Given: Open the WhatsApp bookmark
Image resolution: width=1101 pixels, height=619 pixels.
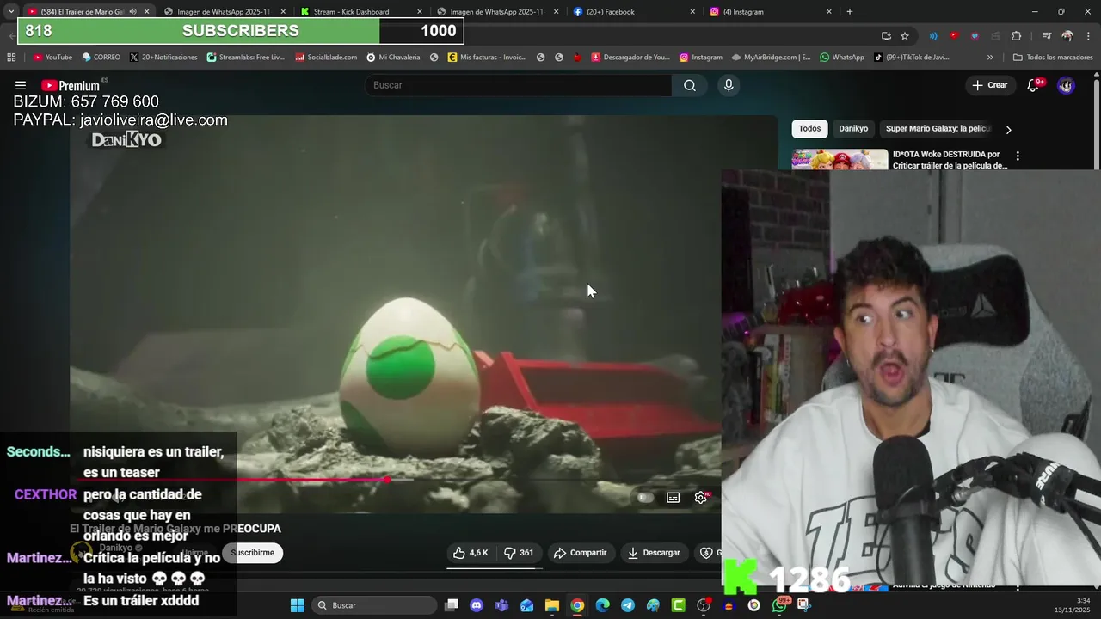Looking at the screenshot, I should tap(842, 58).
